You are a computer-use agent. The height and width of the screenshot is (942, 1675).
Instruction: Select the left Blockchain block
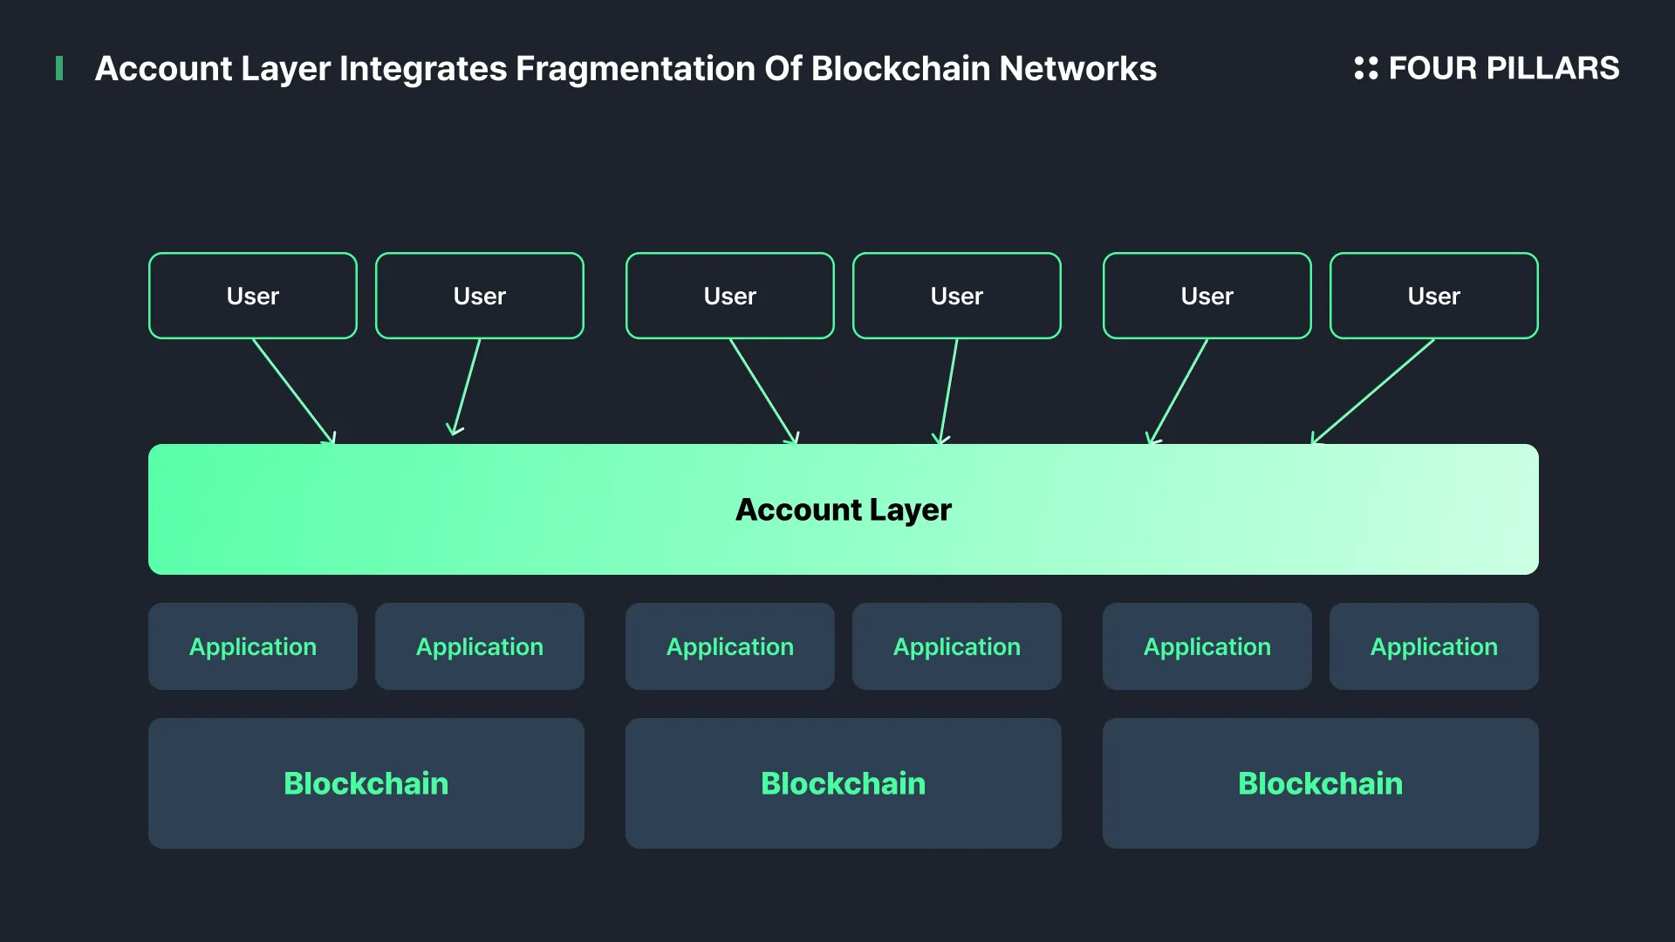[x=366, y=783]
